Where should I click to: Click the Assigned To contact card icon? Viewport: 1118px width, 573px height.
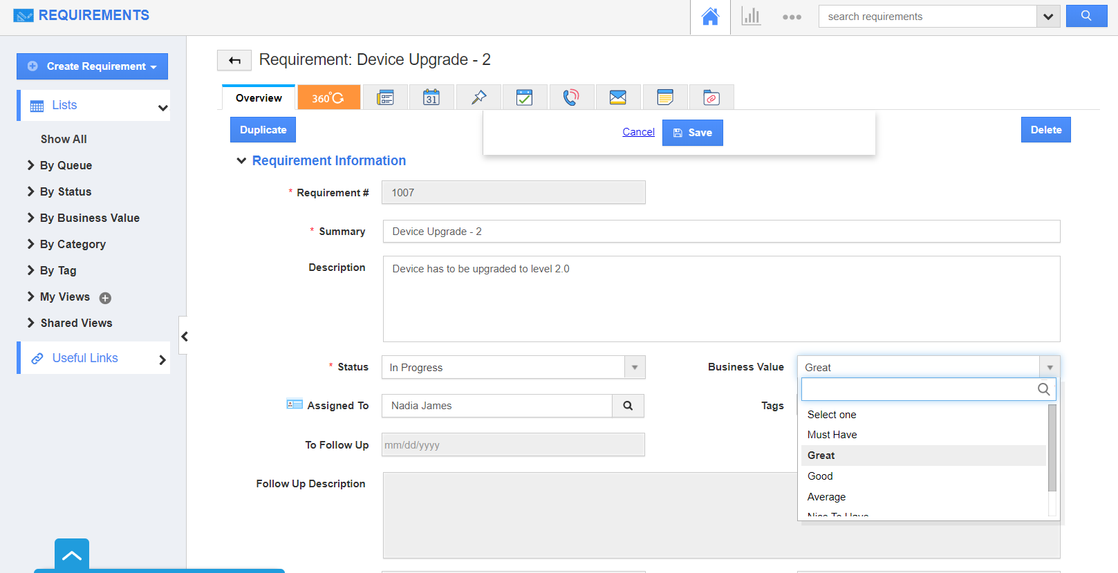coord(295,404)
